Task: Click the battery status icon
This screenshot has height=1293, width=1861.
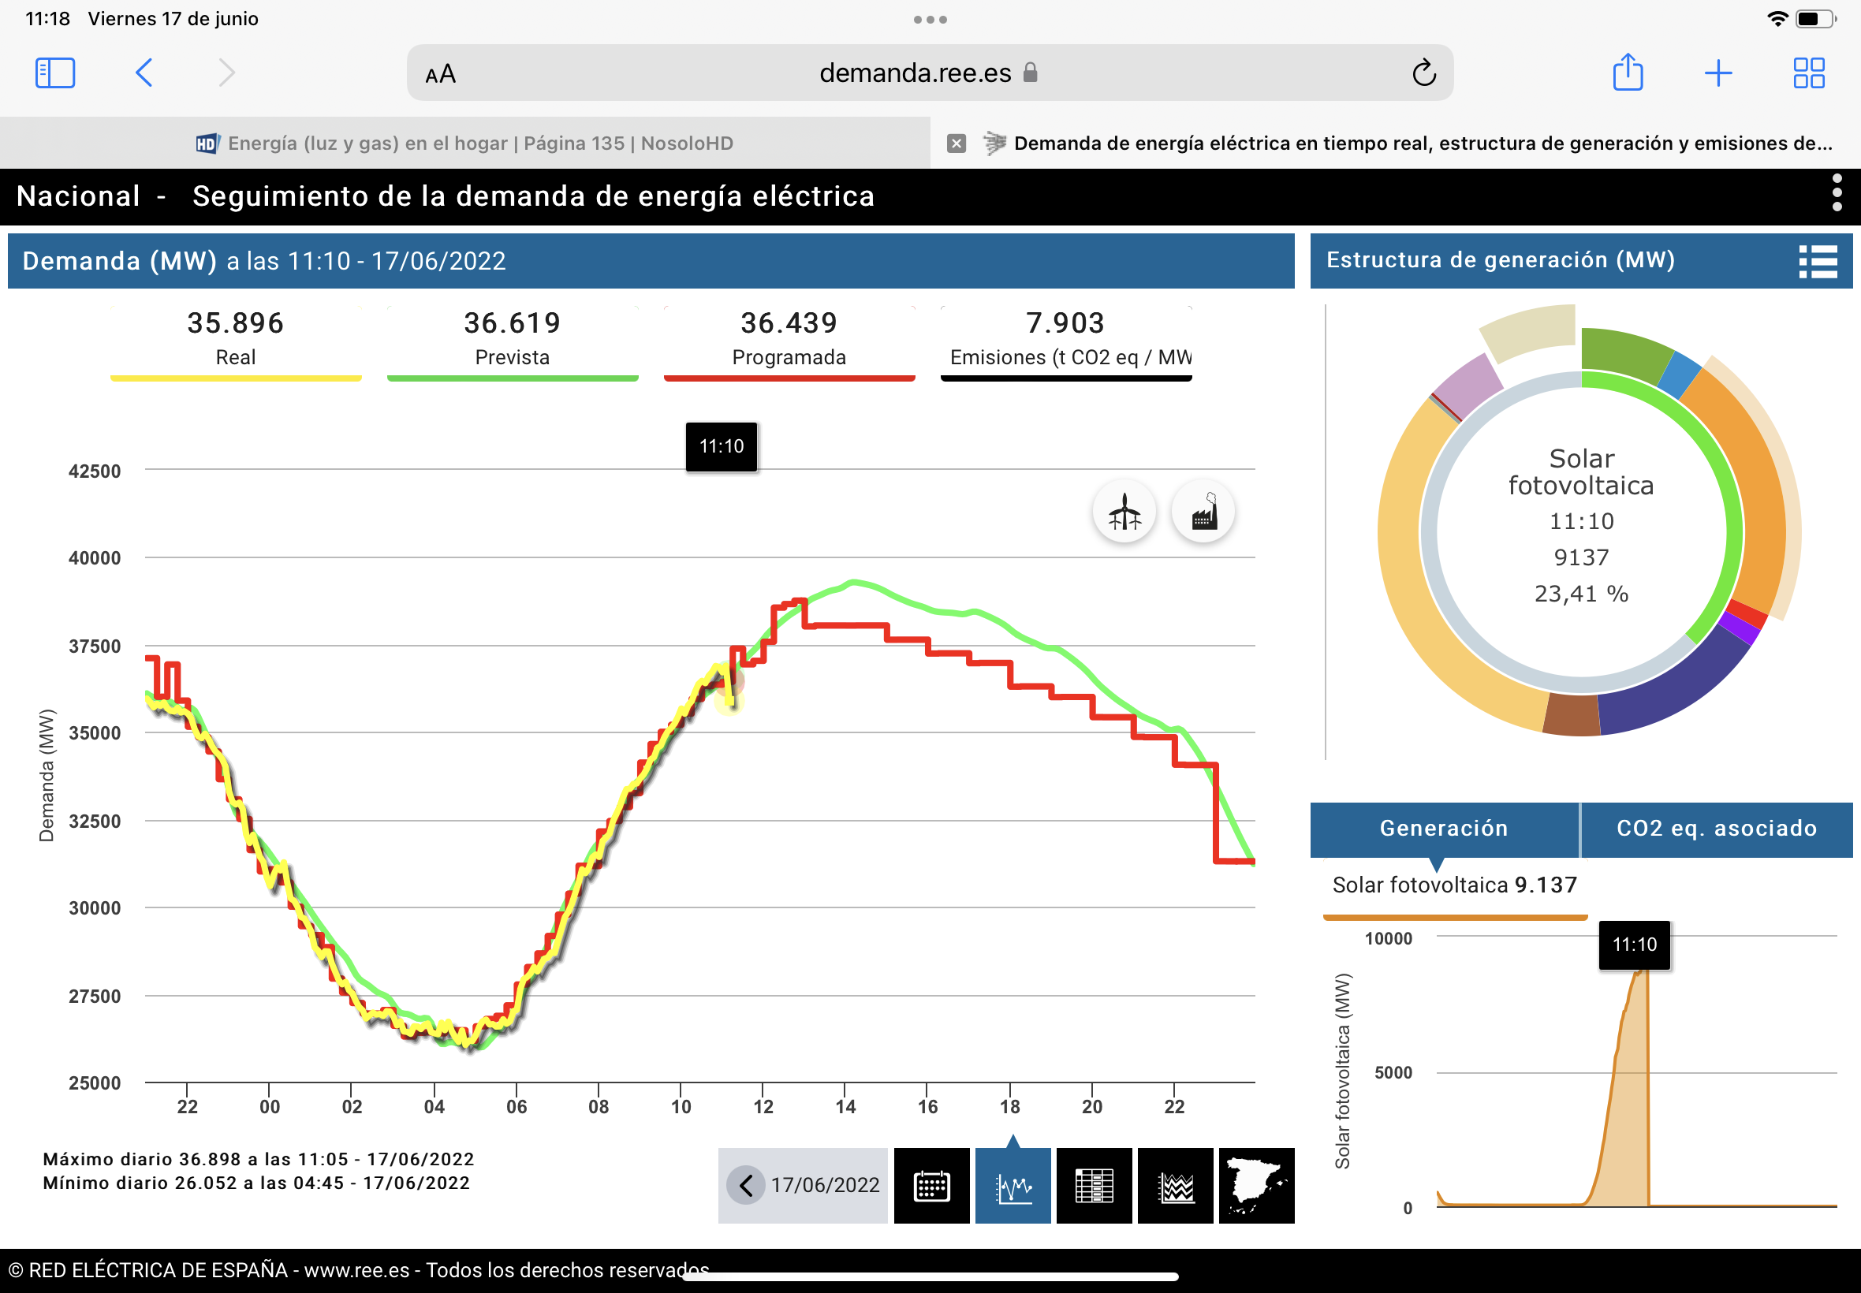Action: point(1814,19)
